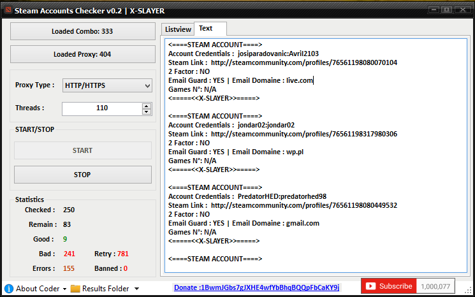Switch to the Listview tab

[178, 29]
